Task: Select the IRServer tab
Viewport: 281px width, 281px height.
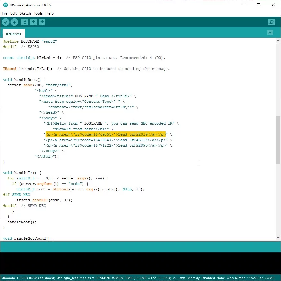Action: pyautogui.click(x=14, y=34)
